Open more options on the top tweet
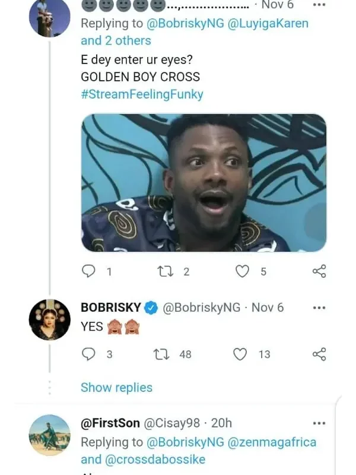The image size is (356, 475). 319,4
